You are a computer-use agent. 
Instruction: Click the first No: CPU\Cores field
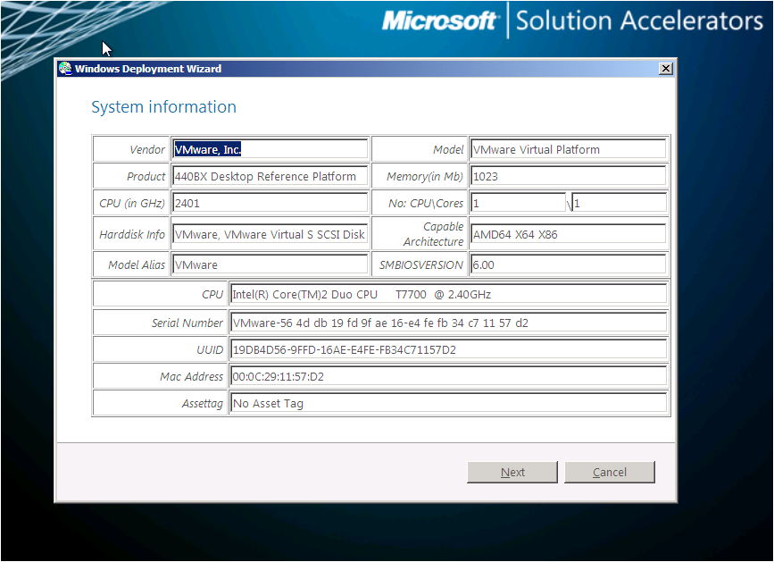tap(519, 203)
